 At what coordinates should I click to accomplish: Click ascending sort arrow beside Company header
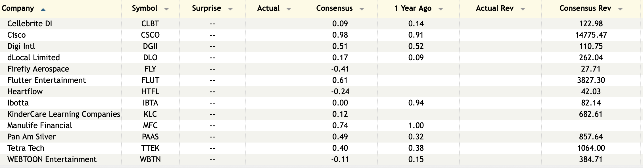43,9
